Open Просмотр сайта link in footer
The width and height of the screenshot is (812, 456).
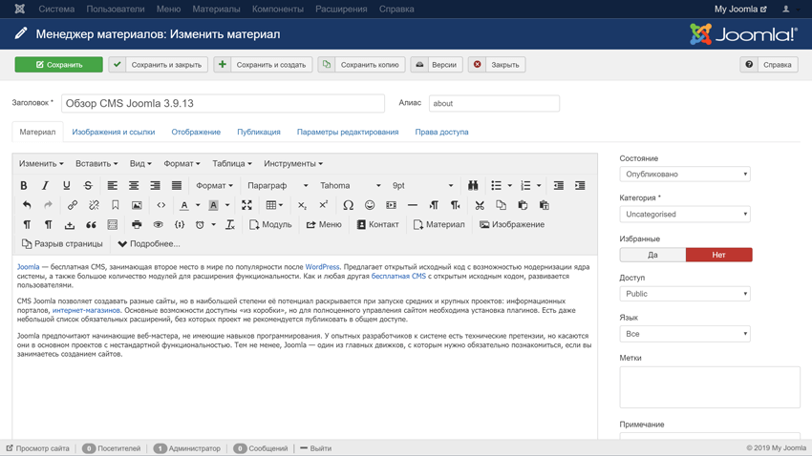pos(38,448)
